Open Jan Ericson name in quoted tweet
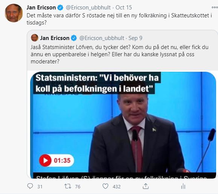Viewport: 218px width, 194px height. point(55,38)
